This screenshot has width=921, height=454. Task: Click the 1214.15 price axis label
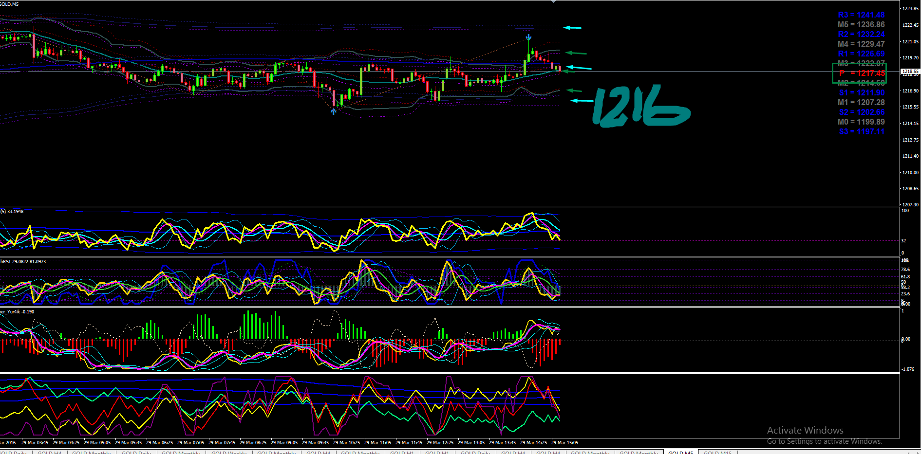click(x=910, y=123)
